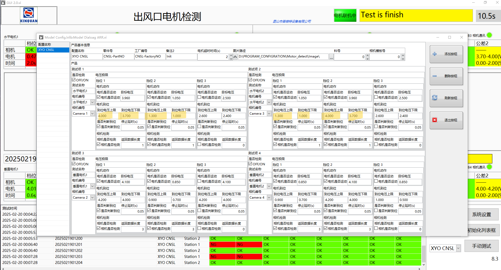Screen dimensions: 501x270
Task: Select XYO CNSL in 配置名称 list
Action: [x=53, y=50]
